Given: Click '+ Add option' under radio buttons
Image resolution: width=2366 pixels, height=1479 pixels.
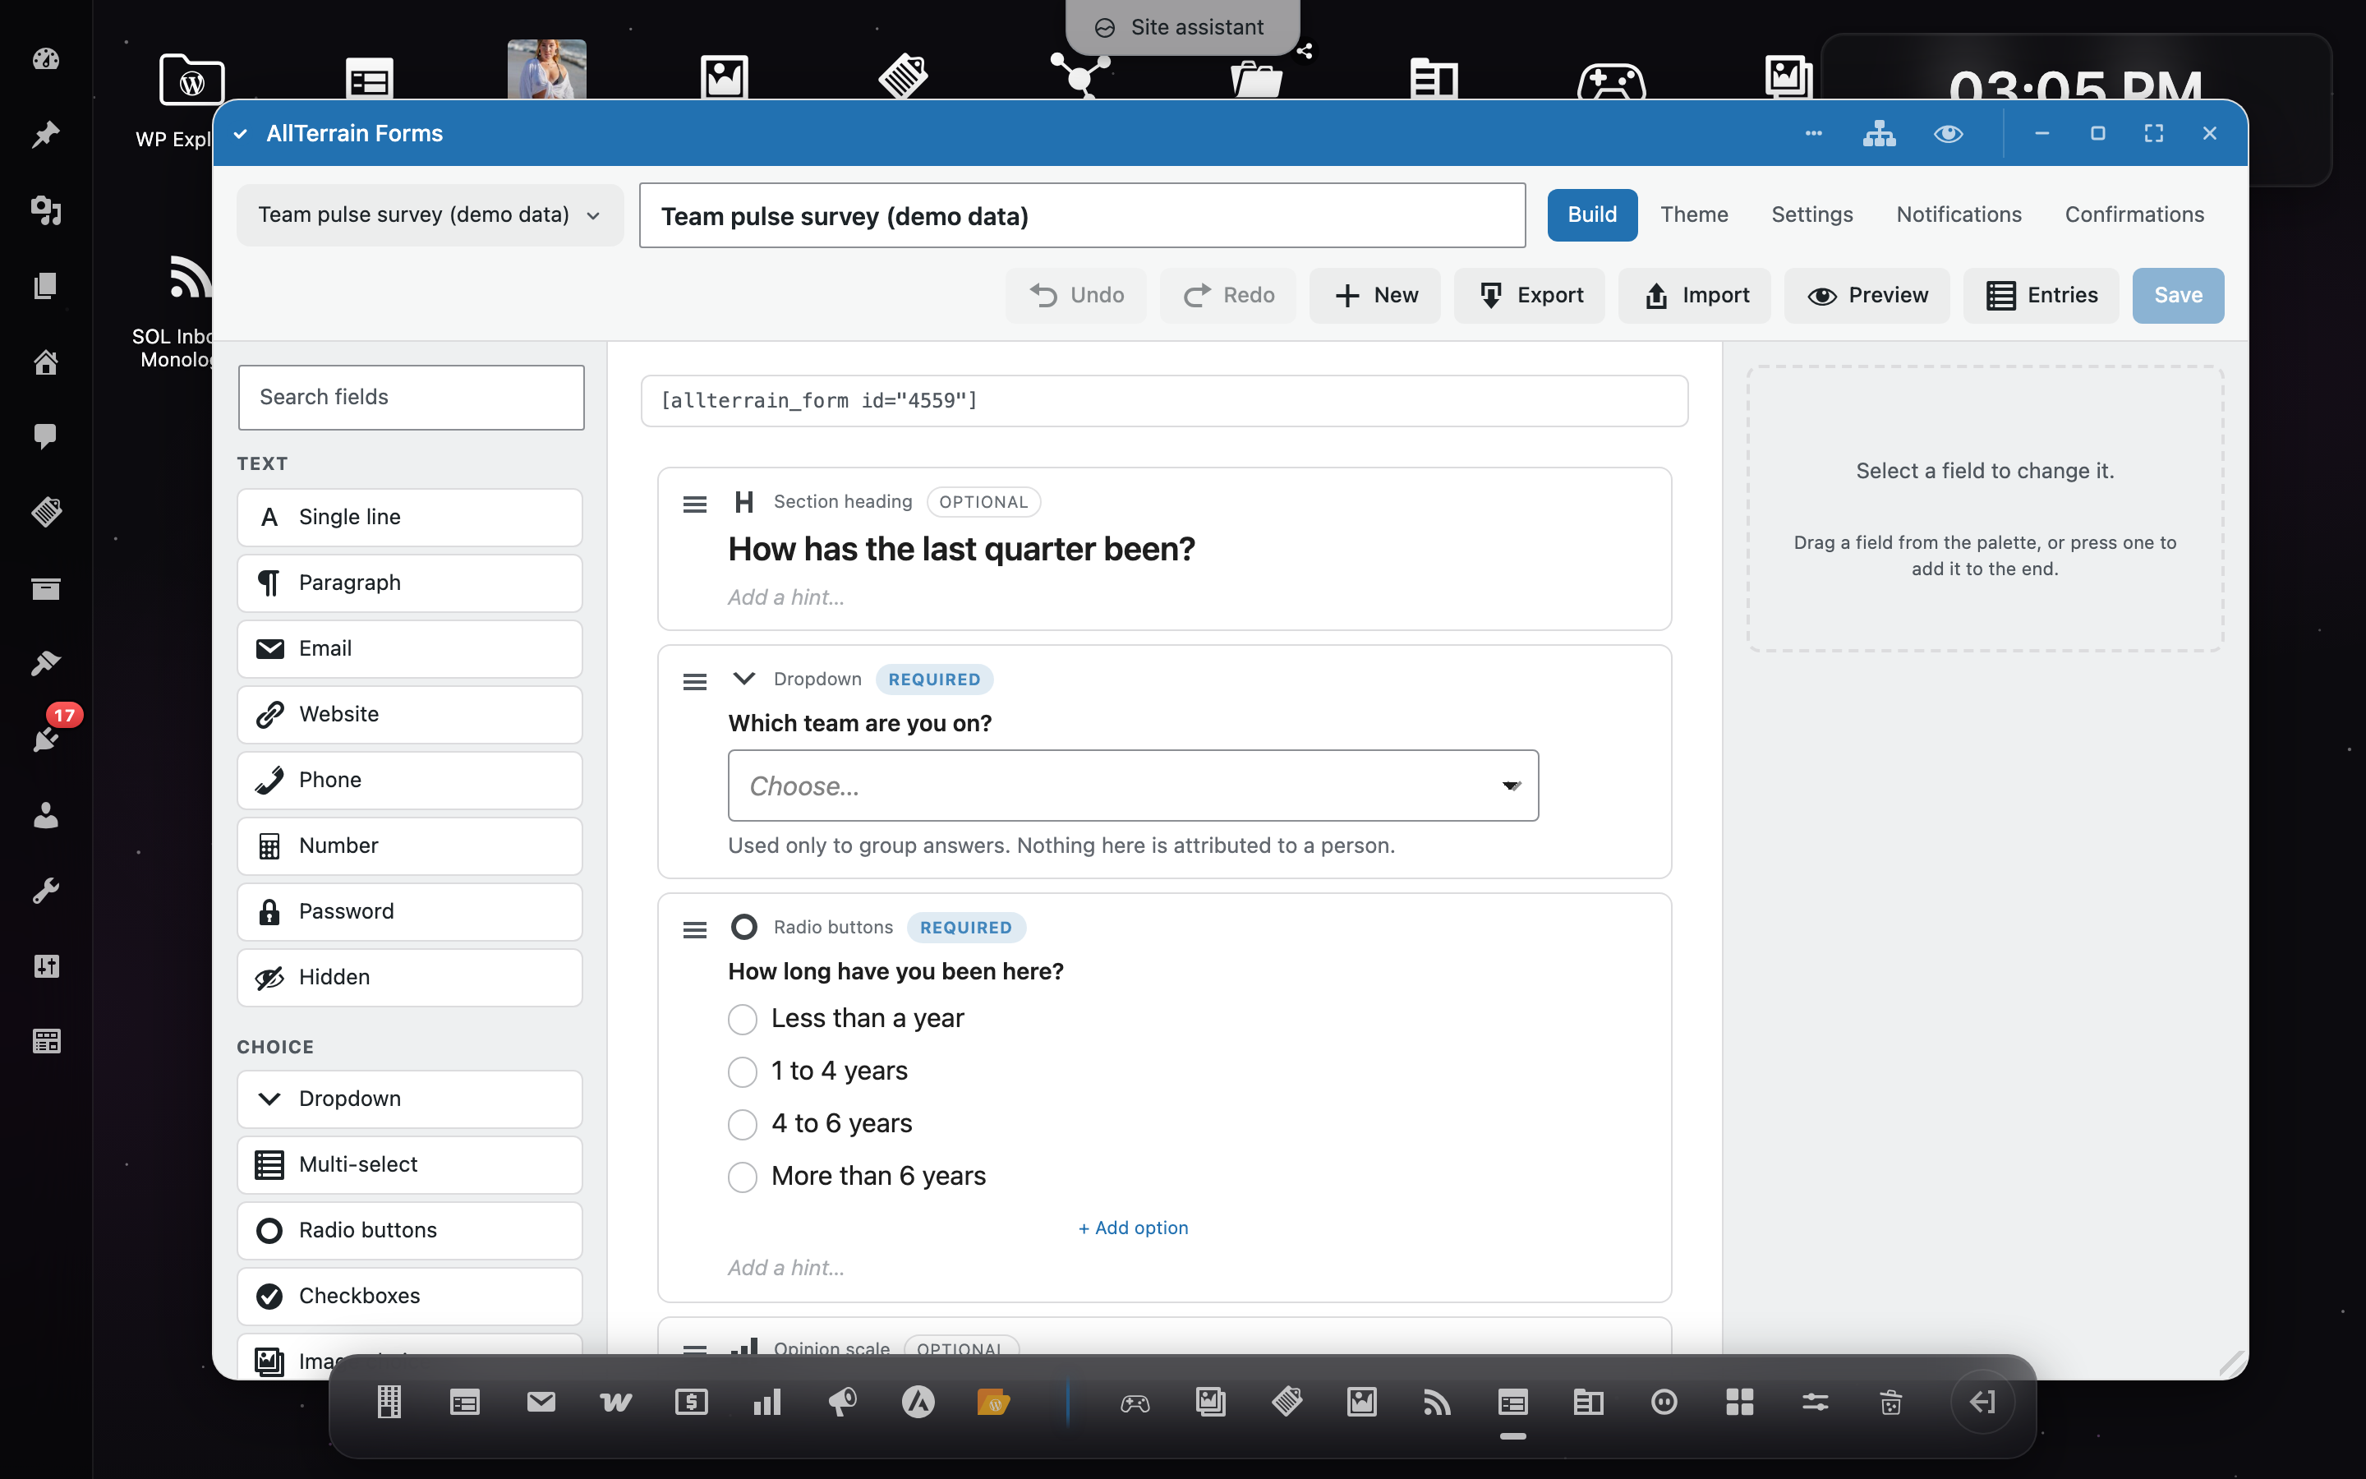Looking at the screenshot, I should 1132,1228.
